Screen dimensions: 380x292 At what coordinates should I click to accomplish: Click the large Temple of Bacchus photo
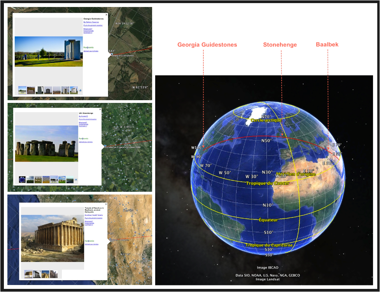[x=53, y=238]
